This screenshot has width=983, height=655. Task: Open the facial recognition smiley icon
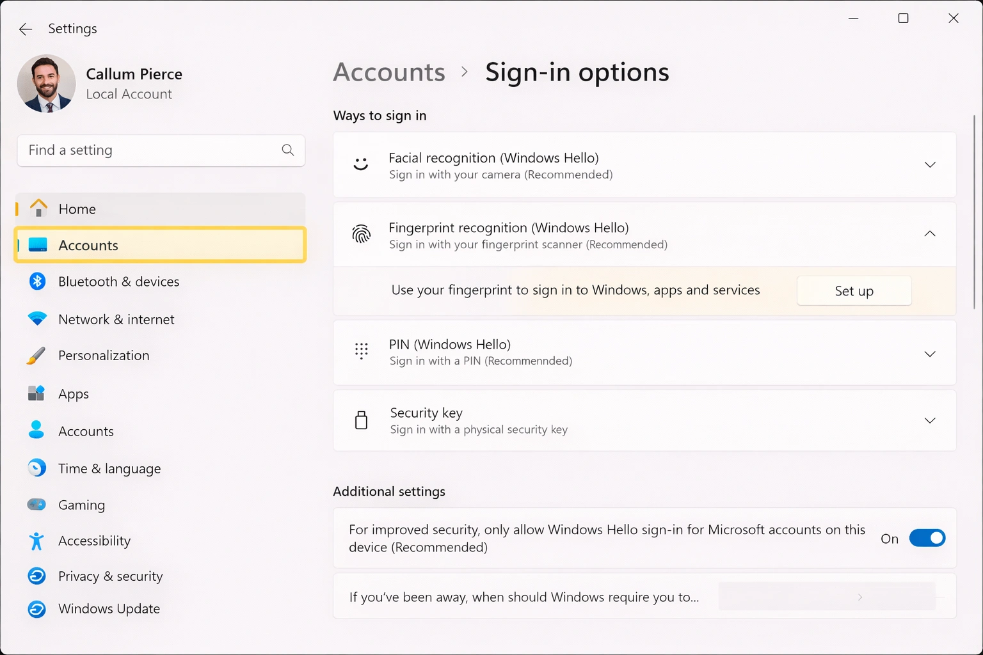[362, 164]
